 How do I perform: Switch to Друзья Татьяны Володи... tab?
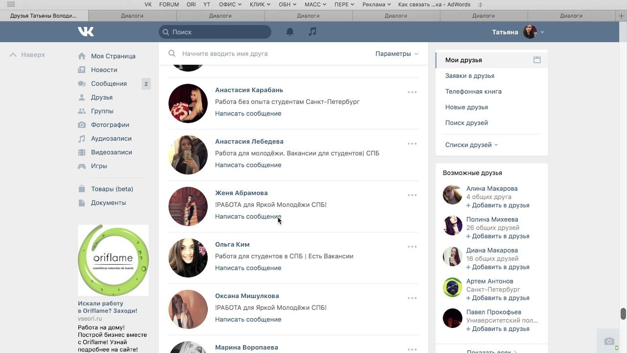[x=44, y=16]
